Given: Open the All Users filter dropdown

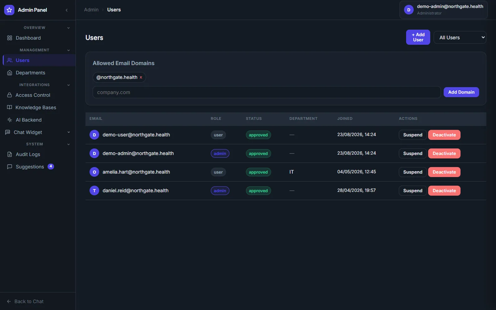Looking at the screenshot, I should [x=460, y=38].
